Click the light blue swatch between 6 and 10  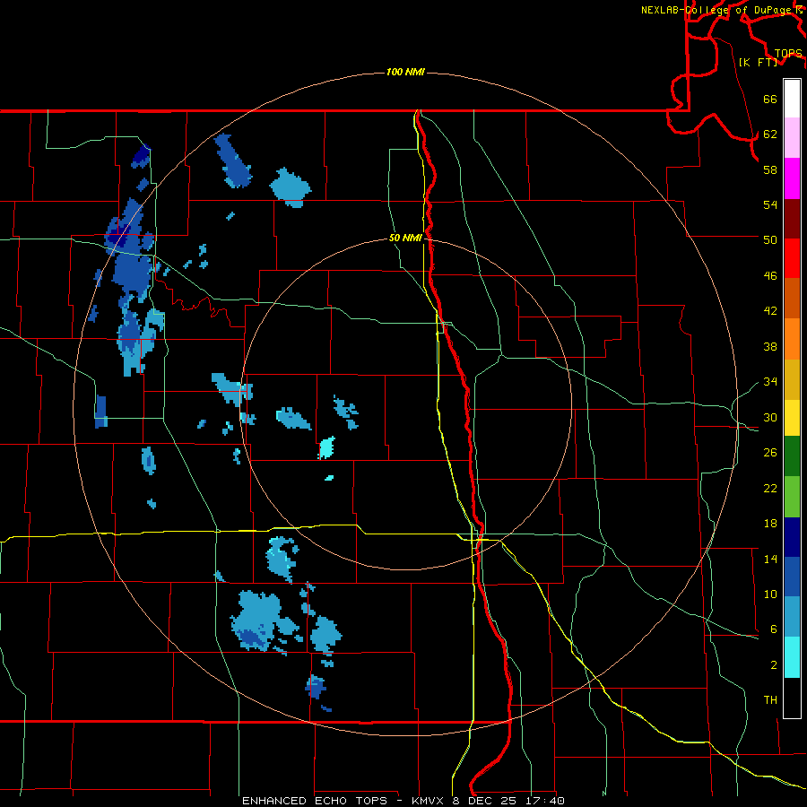pyautogui.click(x=792, y=617)
